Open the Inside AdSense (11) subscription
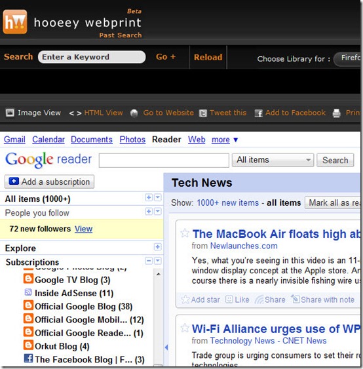Viewport: 363px width, 369px height. (x=74, y=293)
